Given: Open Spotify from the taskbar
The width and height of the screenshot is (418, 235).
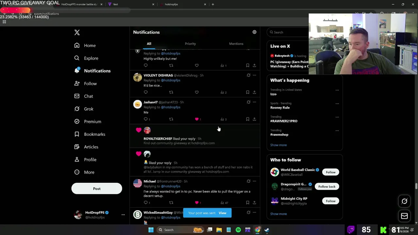Looking at the screenshot, I should pyautogui.click(x=238, y=230).
